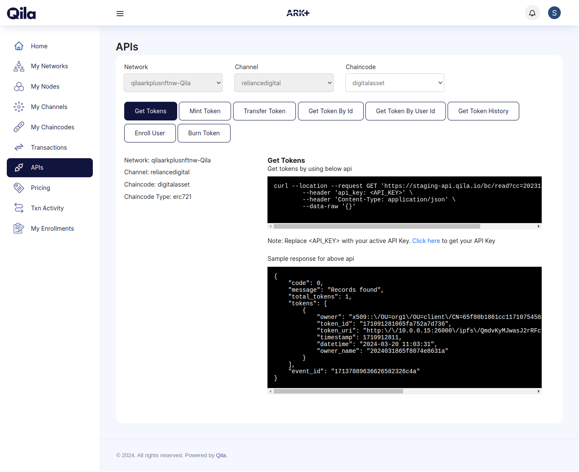Open My Nodes page

coord(50,87)
